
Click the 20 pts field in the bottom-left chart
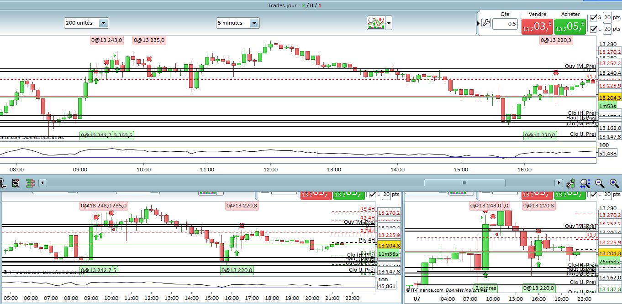point(387,195)
